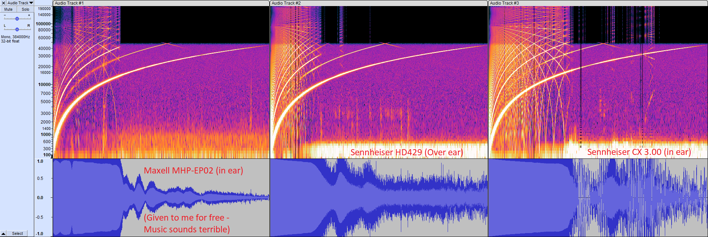Click the 0.5 waveform amplitude label
The width and height of the screenshot is (708, 237).
tap(40, 178)
